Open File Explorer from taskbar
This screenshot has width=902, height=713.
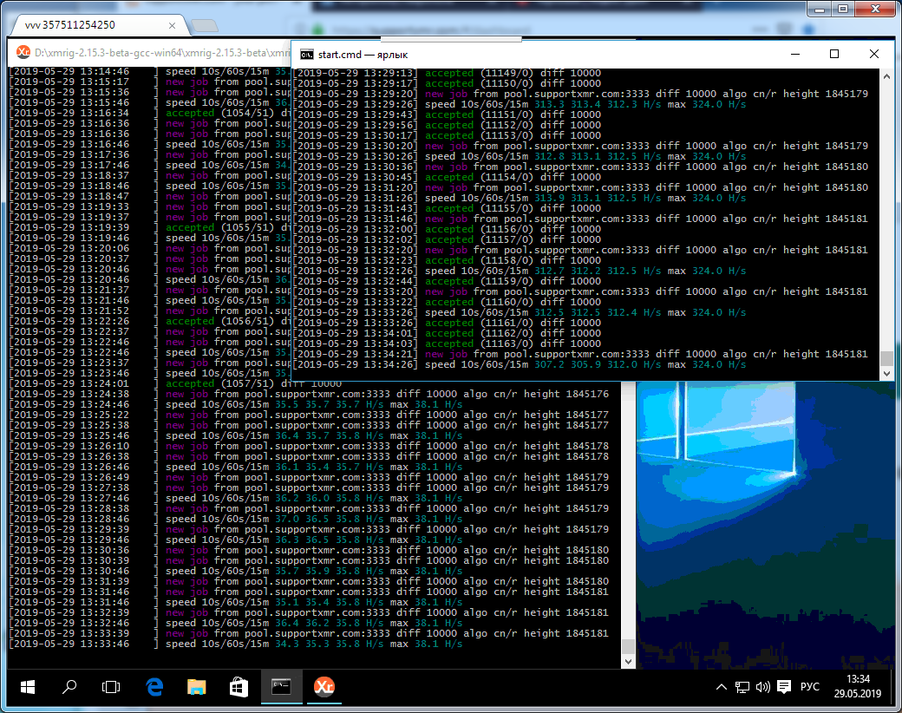(197, 686)
